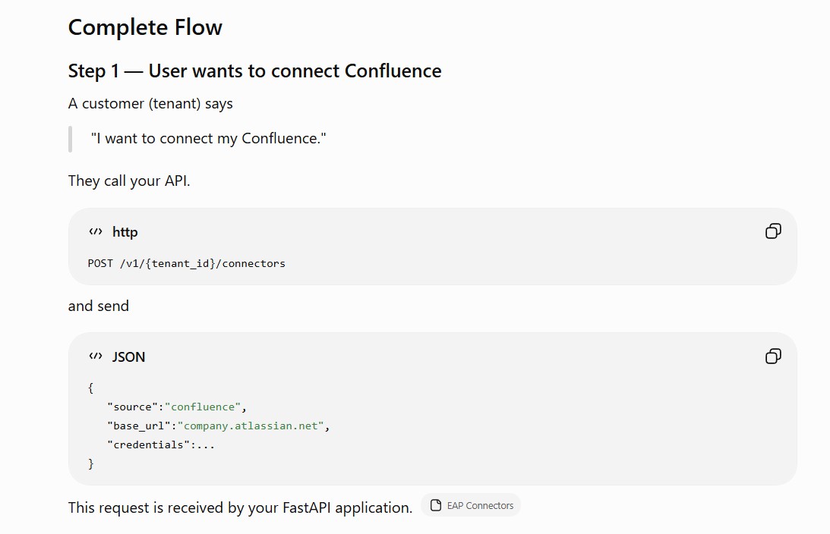Viewport: 830px width, 534px height.
Task: Click the Complete Flow heading
Action: [x=145, y=27]
